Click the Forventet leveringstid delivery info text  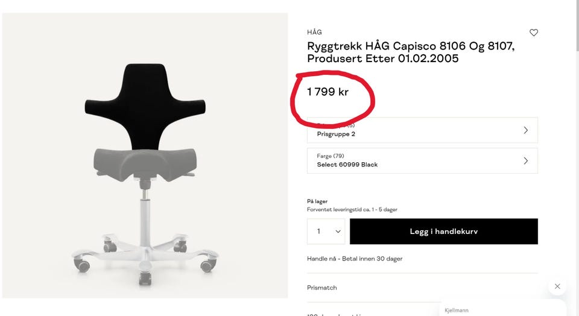coord(352,210)
